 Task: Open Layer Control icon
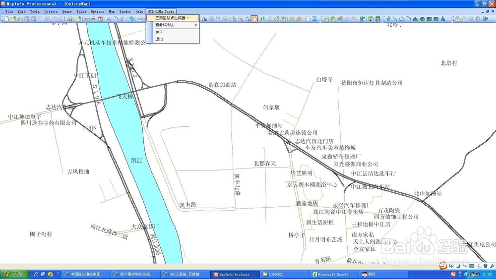[292, 19]
